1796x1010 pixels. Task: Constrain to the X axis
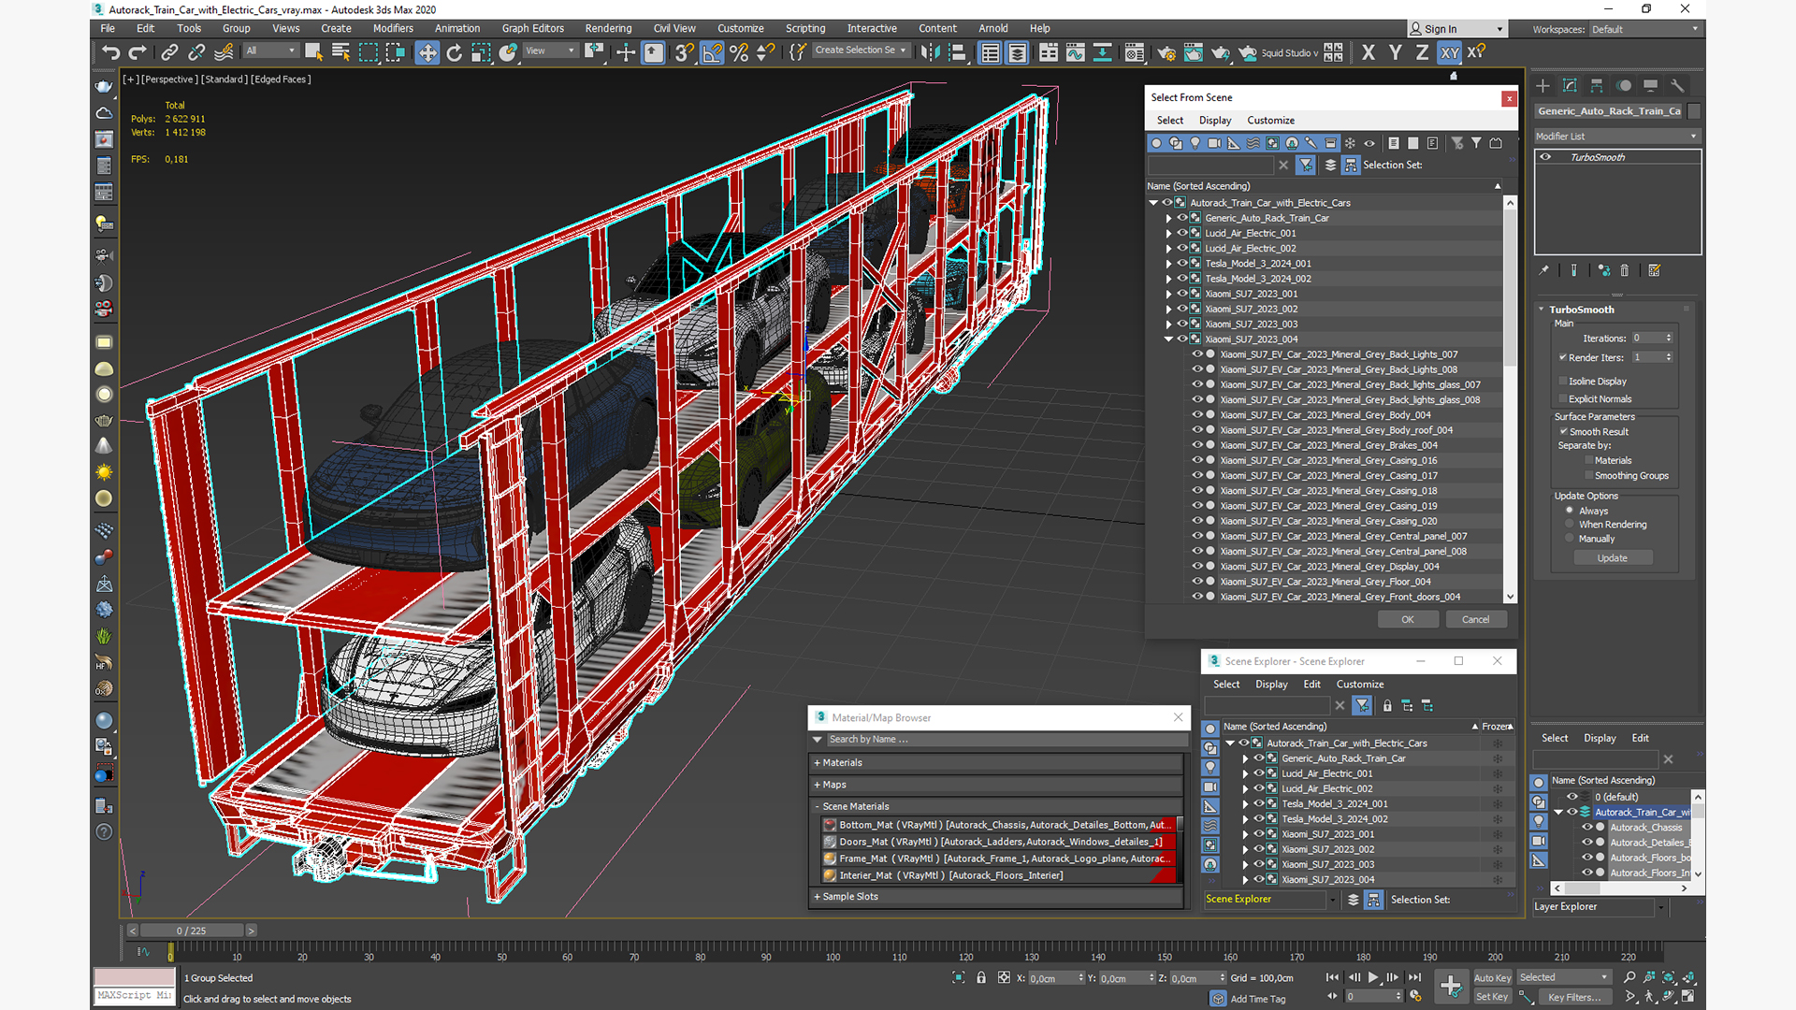tap(1369, 52)
